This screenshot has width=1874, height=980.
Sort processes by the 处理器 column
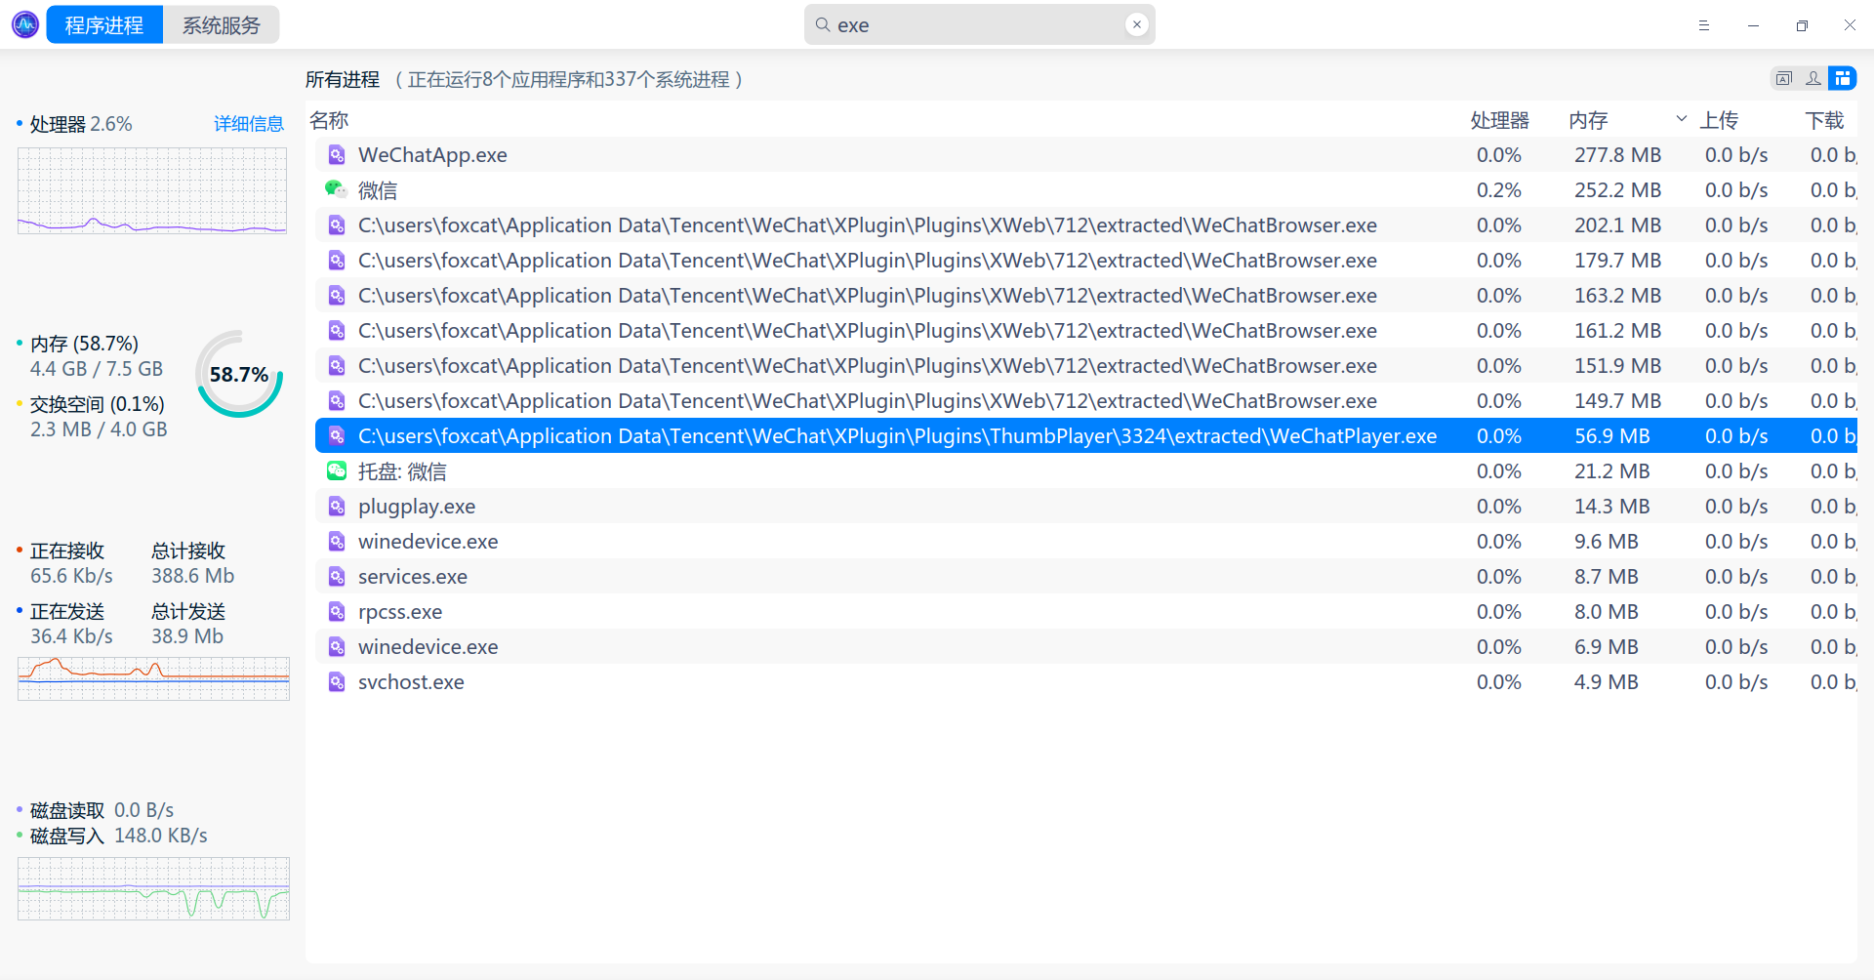(x=1499, y=120)
